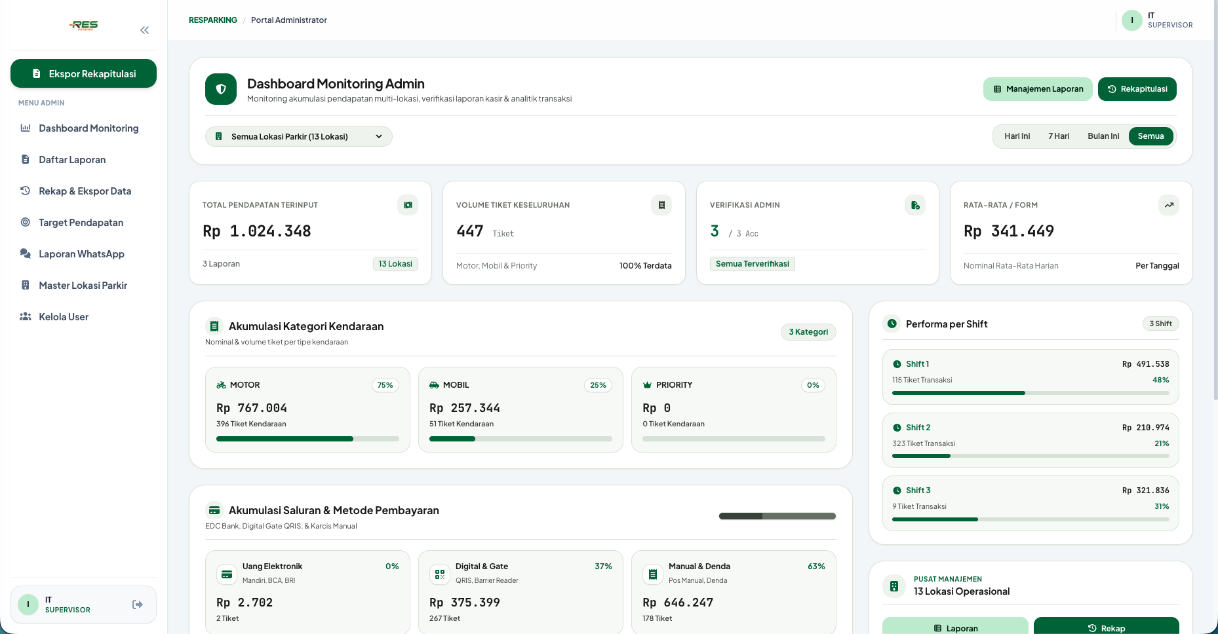Click the payment method split bar
Screen dimensions: 1218x634
point(777,516)
